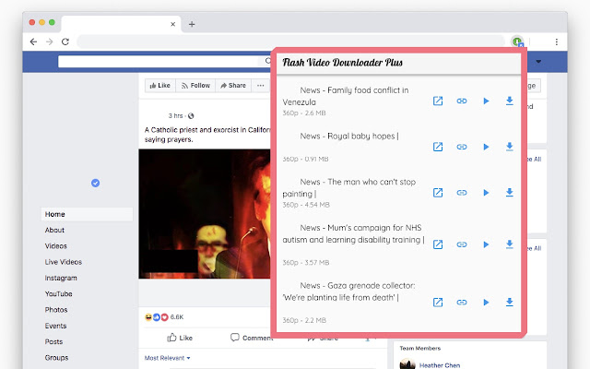Open can't stop painting video in new tab

438,193
